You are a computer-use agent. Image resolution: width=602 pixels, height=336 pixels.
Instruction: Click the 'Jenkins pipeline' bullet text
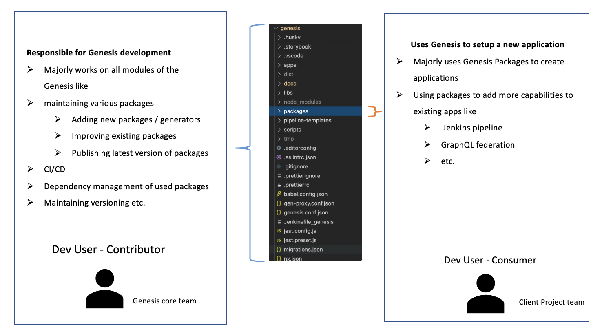pos(472,128)
